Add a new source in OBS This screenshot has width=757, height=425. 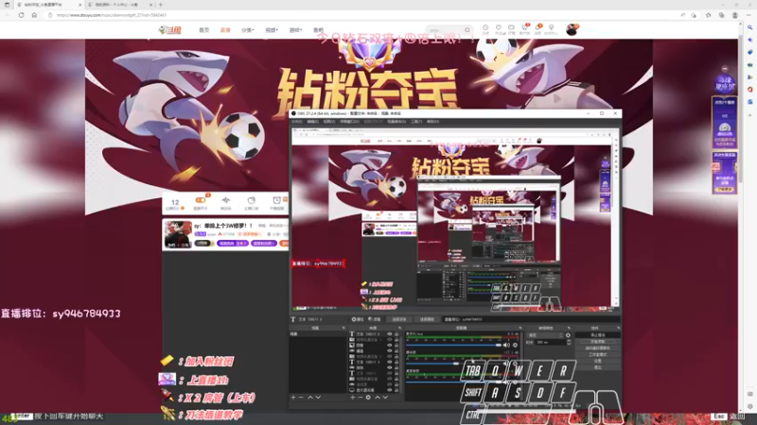click(352, 398)
